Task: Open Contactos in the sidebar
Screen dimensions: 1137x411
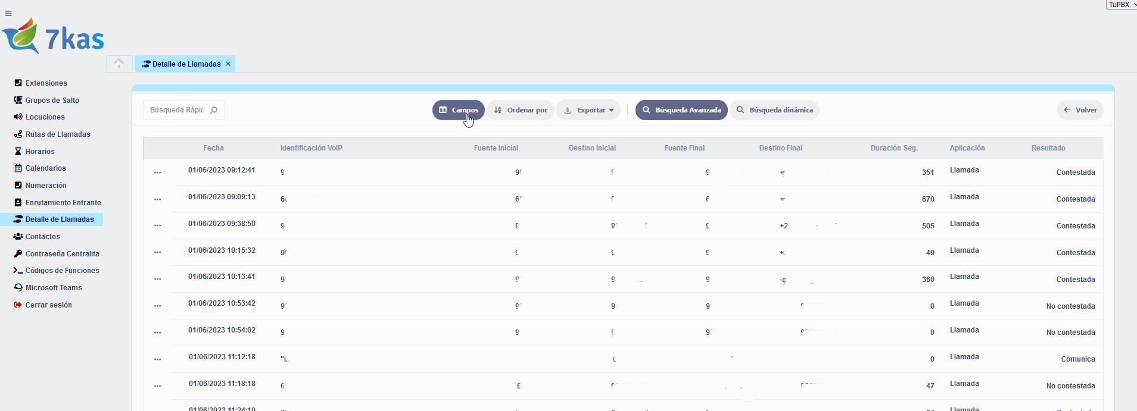Action: click(x=42, y=237)
